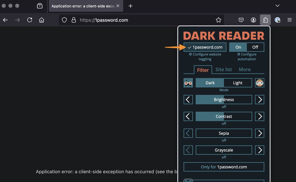Screen dimensions: 296x182
Task: Increase Grayscale with right arrow
Action: 260,150
